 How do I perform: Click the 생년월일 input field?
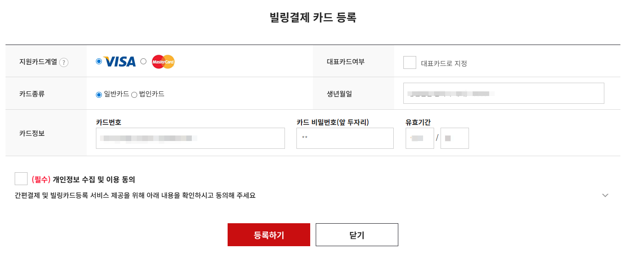(x=504, y=93)
